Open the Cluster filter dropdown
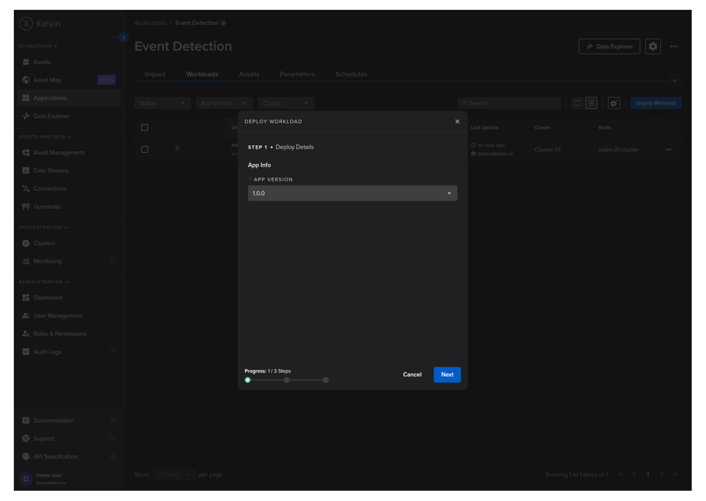Image resolution: width=706 pixels, height=501 pixels. pyautogui.click(x=286, y=103)
